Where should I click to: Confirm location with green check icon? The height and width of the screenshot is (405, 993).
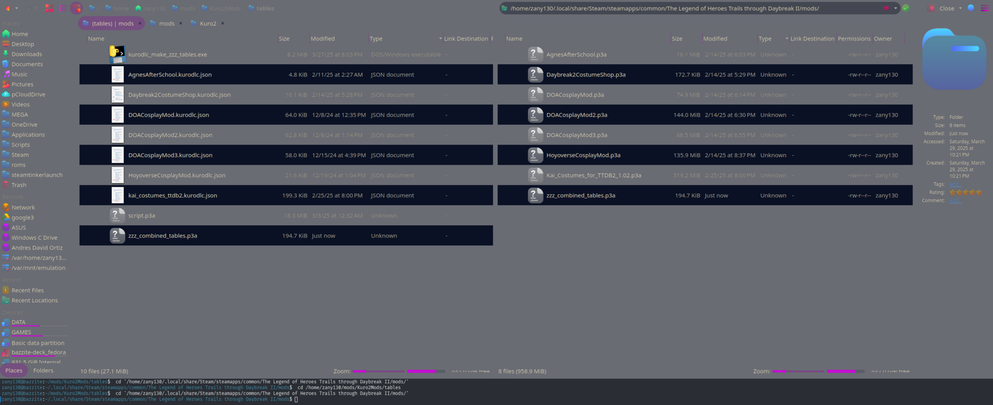(x=906, y=8)
